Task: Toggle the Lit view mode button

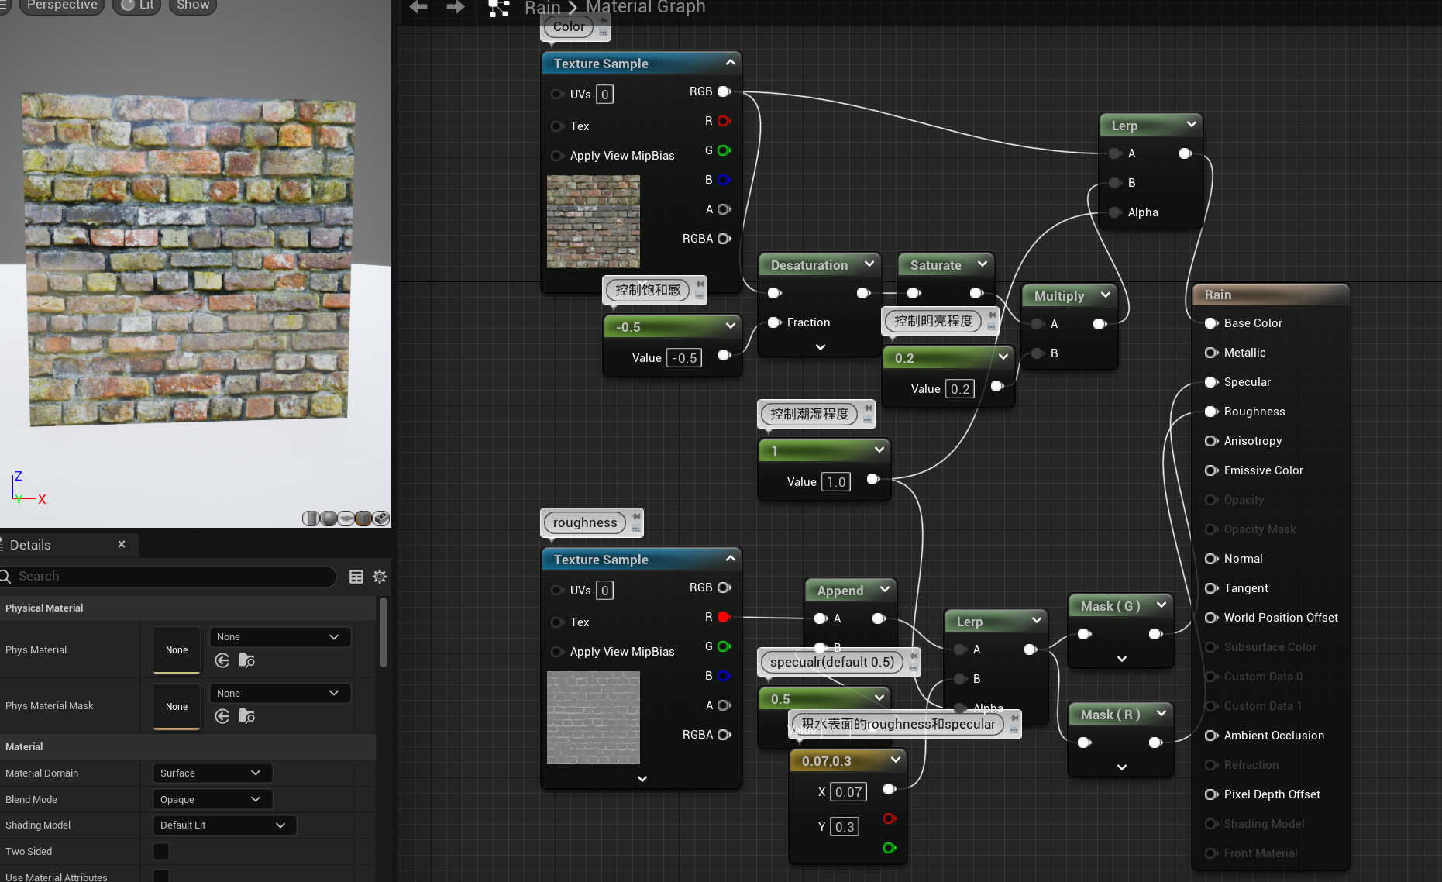Action: 137,6
